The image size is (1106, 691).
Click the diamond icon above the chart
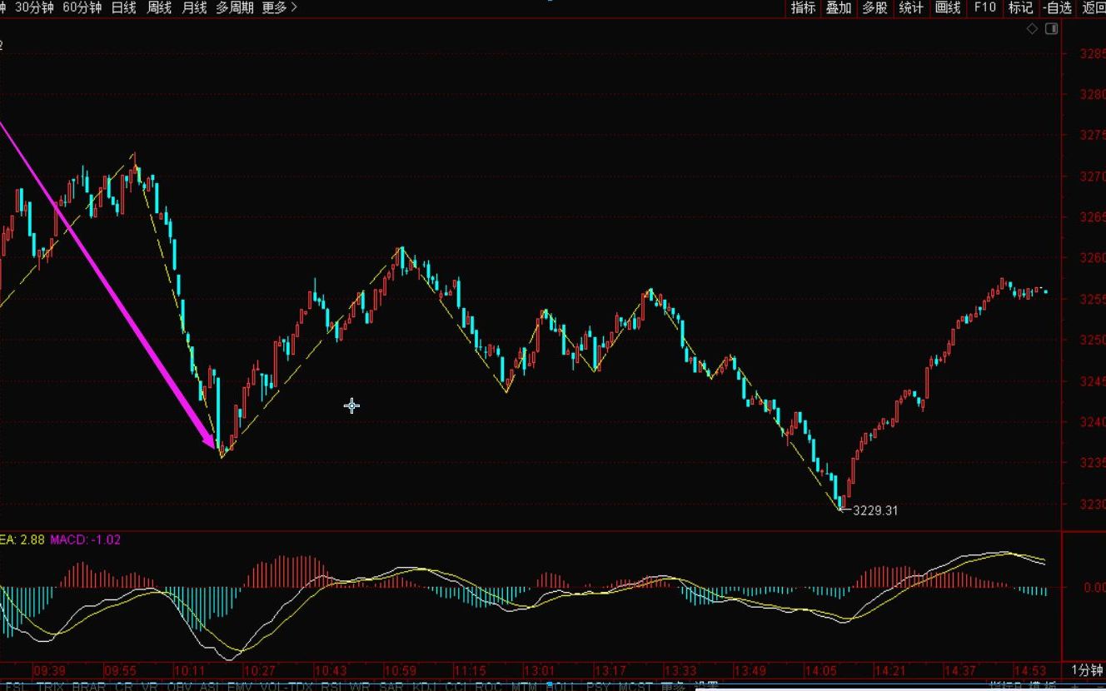(x=1032, y=28)
